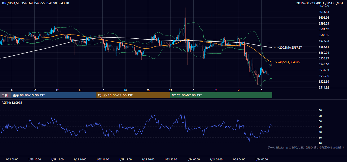Select the 東京 08:00-15:30 JST session bar
This screenshot has height=162, width=347.
click(x=54, y=95)
